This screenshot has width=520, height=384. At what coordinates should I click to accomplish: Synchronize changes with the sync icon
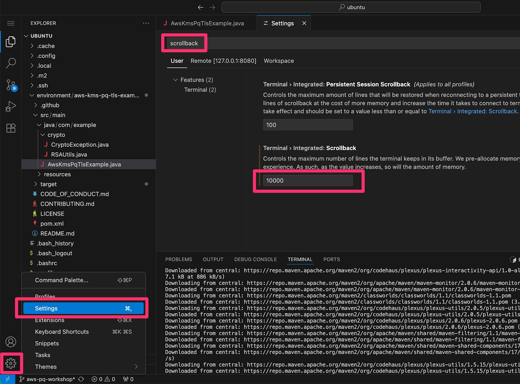tap(81, 379)
